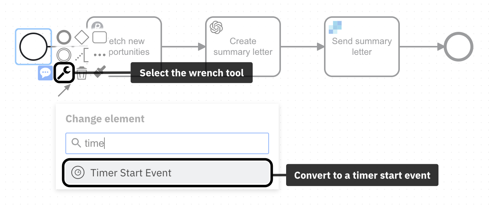Click the wrench change-type tool

point(65,73)
